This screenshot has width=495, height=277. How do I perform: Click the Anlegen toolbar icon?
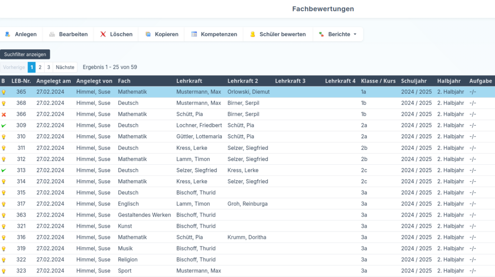coord(8,34)
